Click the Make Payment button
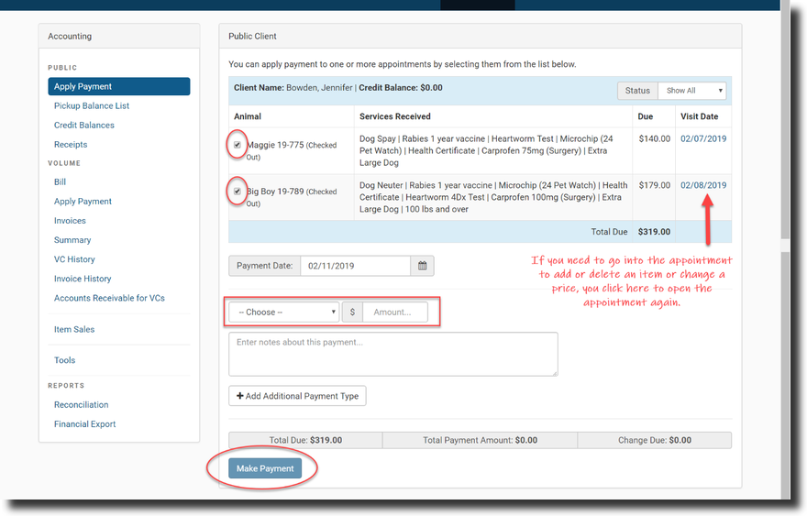Viewport: 807px width, 516px height. [265, 468]
